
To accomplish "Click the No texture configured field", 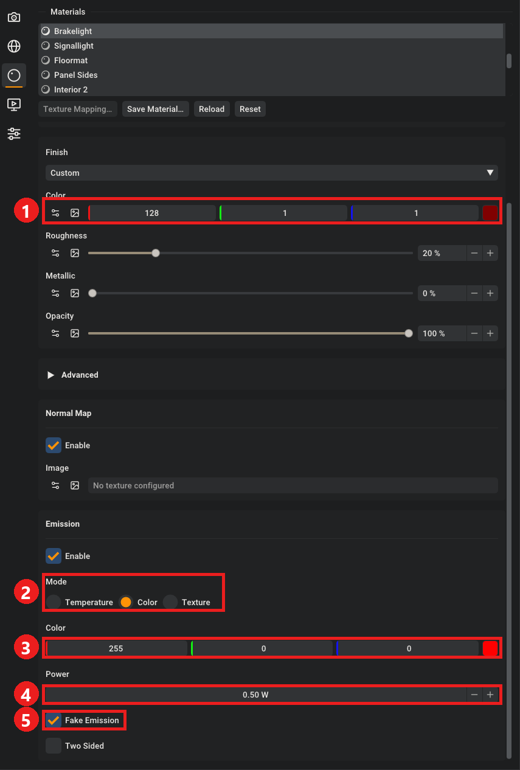I will 293,485.
